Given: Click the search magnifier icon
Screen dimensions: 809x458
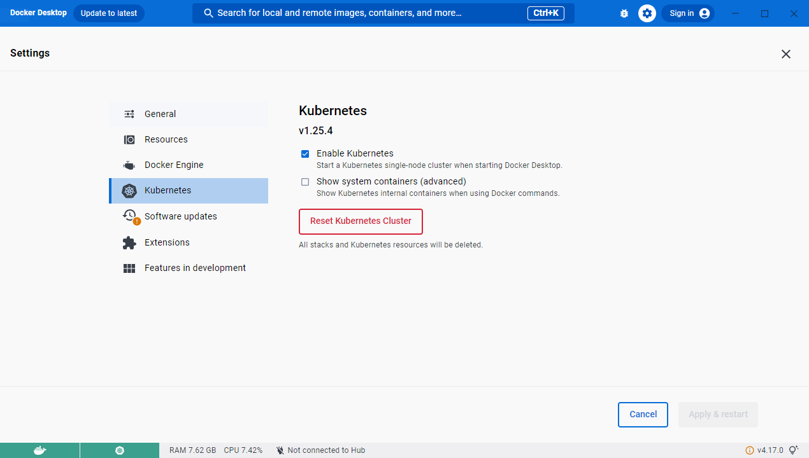Looking at the screenshot, I should (208, 13).
